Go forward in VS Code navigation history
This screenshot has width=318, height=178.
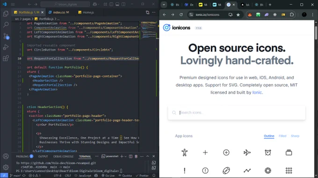[36, 4]
